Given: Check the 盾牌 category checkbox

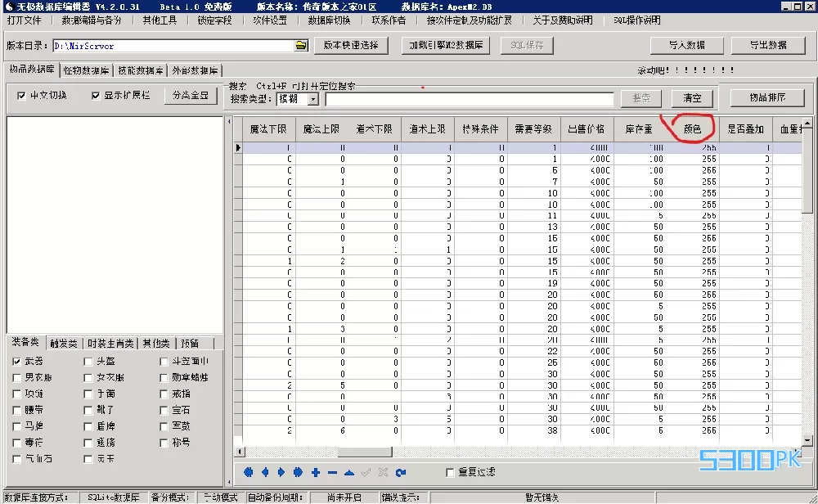Looking at the screenshot, I should tap(88, 426).
